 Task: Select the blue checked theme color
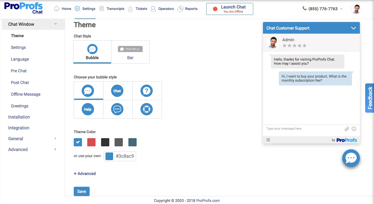[78, 142]
